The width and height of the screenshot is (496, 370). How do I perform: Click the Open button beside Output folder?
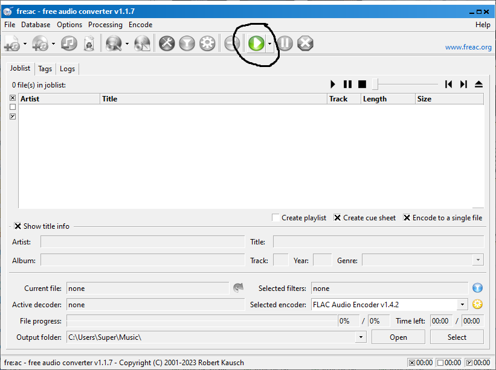pyautogui.click(x=398, y=337)
